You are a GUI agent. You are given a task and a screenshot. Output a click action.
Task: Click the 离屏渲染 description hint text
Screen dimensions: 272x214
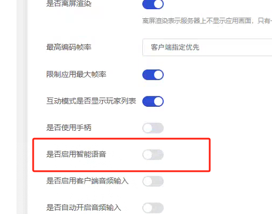click(x=207, y=21)
